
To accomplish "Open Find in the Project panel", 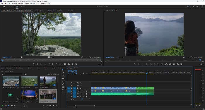I will tap(47, 106).
